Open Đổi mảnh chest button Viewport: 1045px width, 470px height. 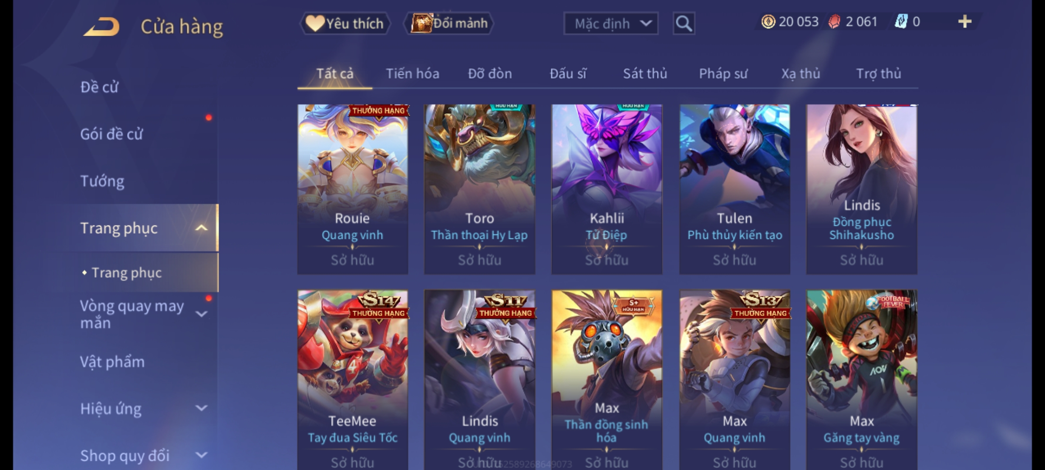pyautogui.click(x=448, y=23)
